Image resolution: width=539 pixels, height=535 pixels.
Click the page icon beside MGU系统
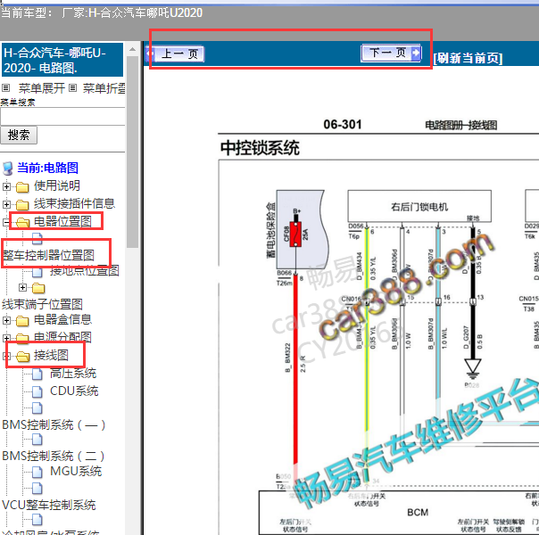coord(37,473)
